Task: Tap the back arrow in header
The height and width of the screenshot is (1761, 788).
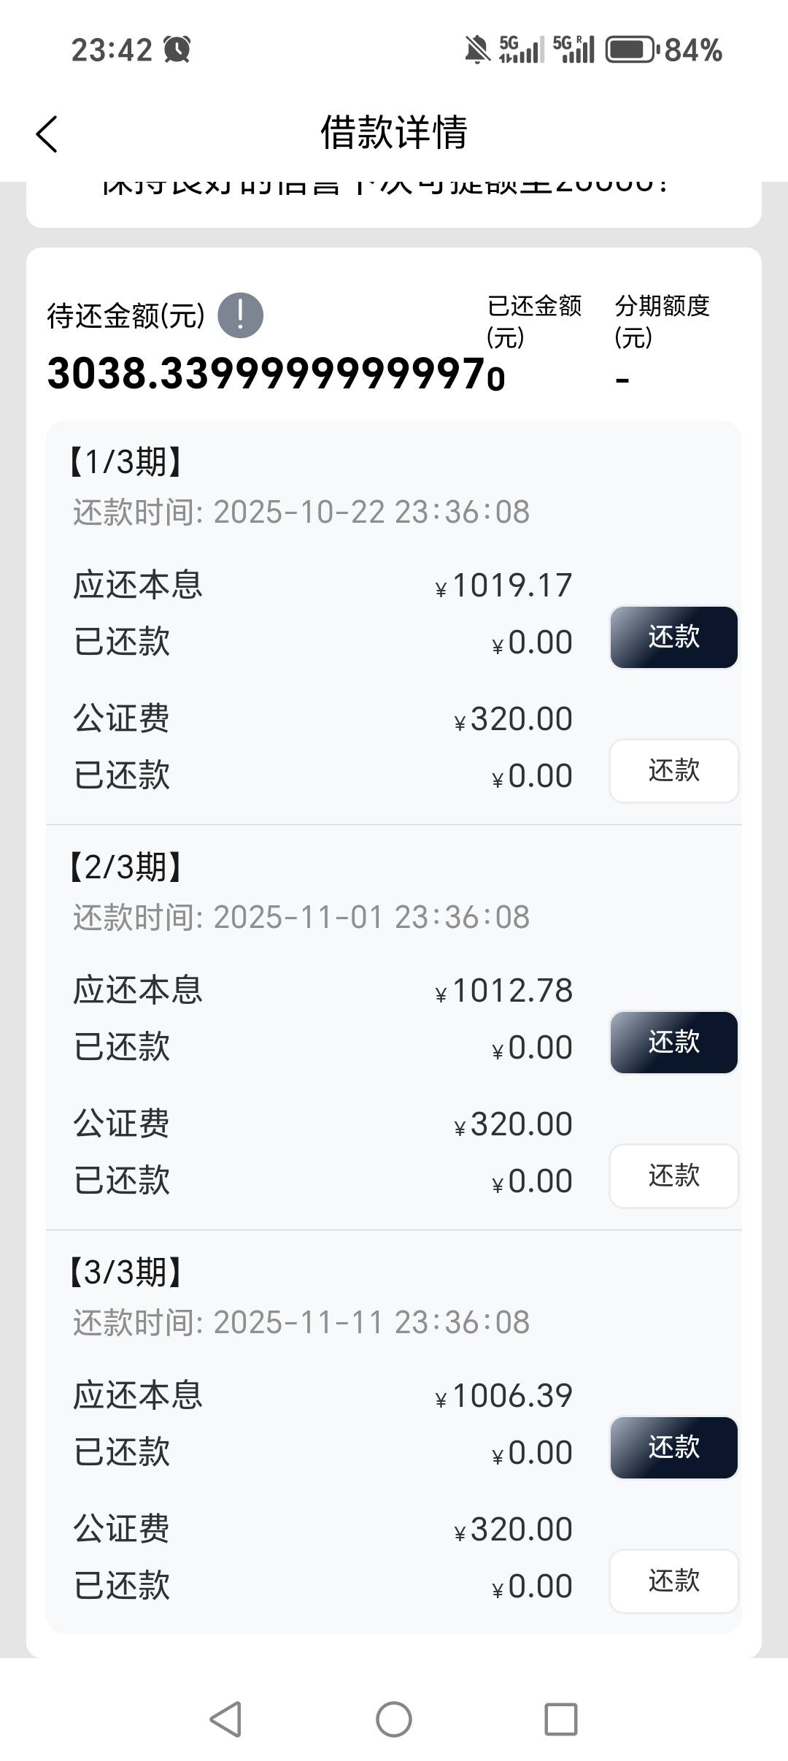Action: click(x=47, y=134)
